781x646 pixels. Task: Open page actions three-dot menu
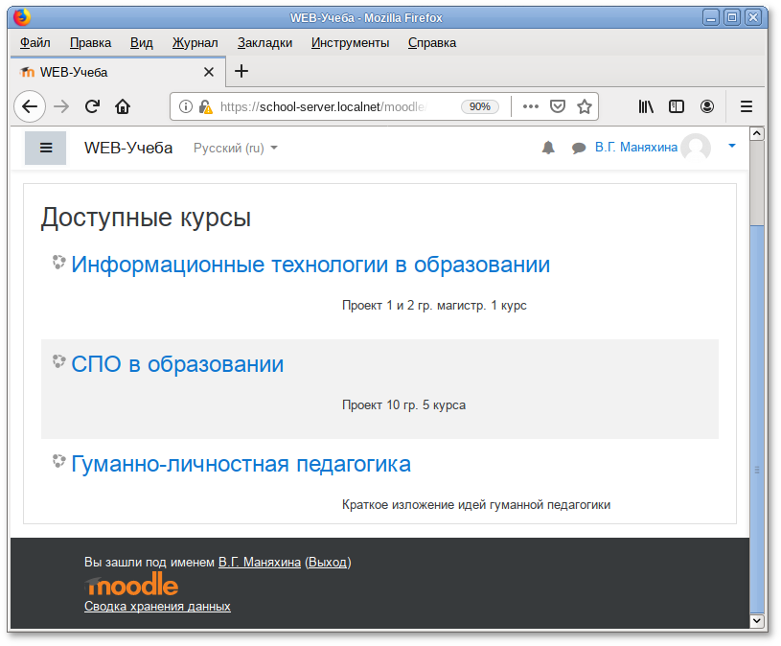coord(531,106)
